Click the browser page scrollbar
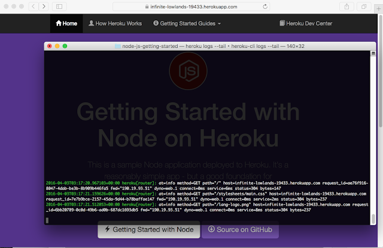This screenshot has height=248, width=383. tap(381, 71)
